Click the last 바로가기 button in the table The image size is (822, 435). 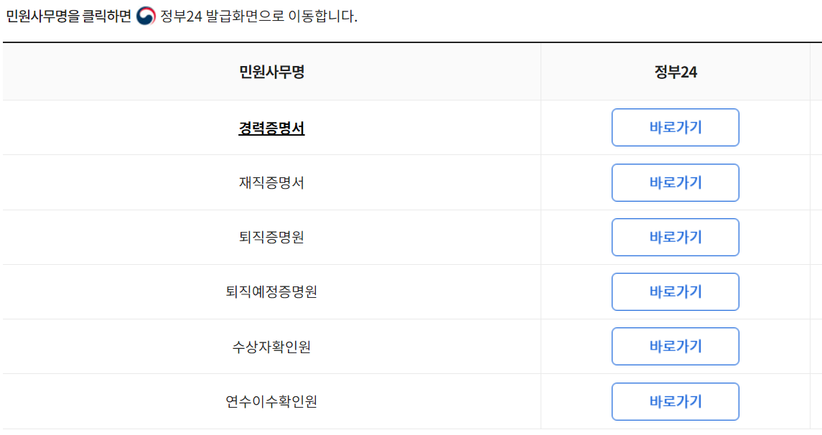[675, 401]
